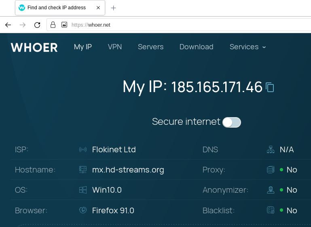Click the Secure internet label
This screenshot has height=227, width=311.
(186, 122)
